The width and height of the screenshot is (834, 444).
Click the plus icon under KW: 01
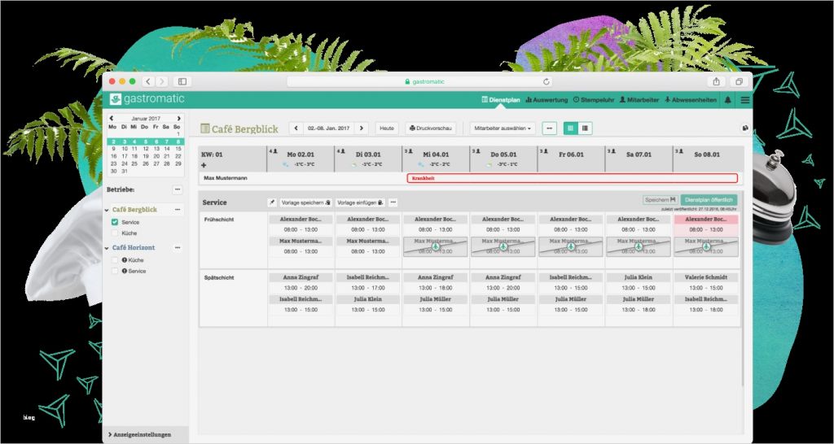click(x=204, y=165)
